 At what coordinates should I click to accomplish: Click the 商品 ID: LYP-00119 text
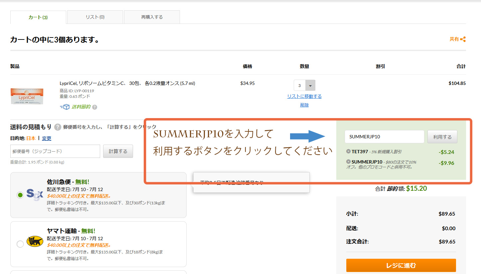77,91
